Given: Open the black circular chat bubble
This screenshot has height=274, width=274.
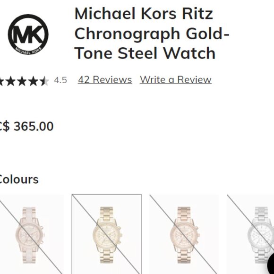Looking at the screenshot, I should [271, 264].
